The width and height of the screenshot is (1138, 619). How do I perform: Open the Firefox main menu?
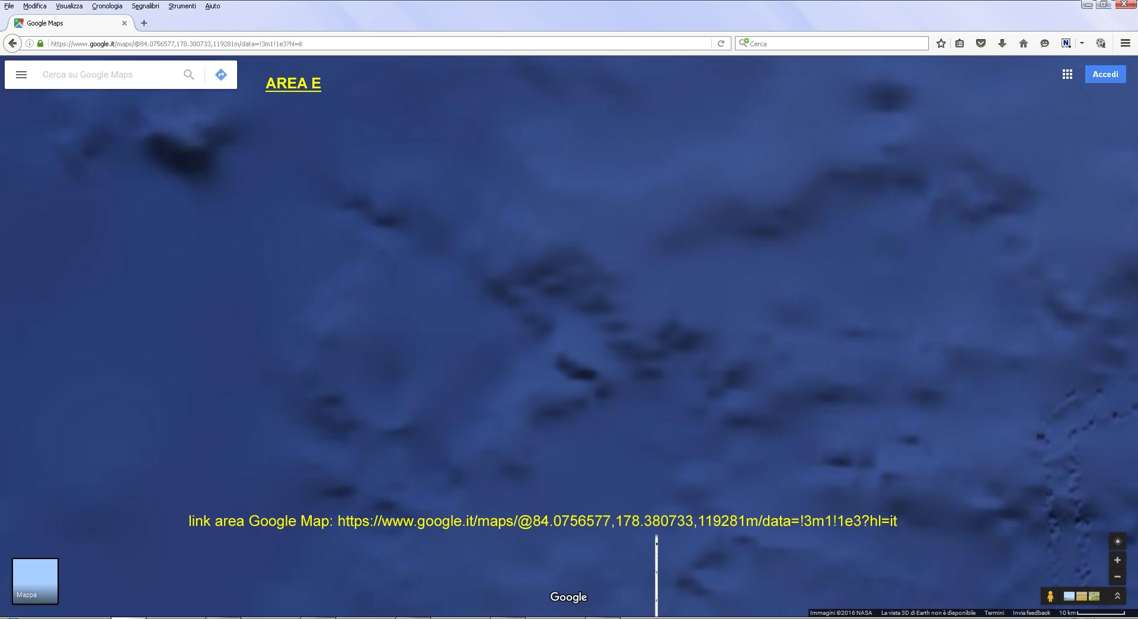(1125, 43)
